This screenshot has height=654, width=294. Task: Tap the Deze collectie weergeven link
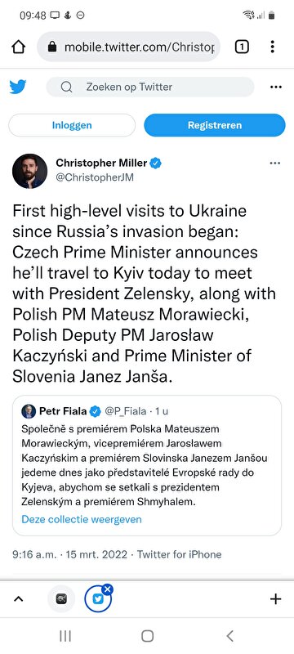pyautogui.click(x=82, y=519)
